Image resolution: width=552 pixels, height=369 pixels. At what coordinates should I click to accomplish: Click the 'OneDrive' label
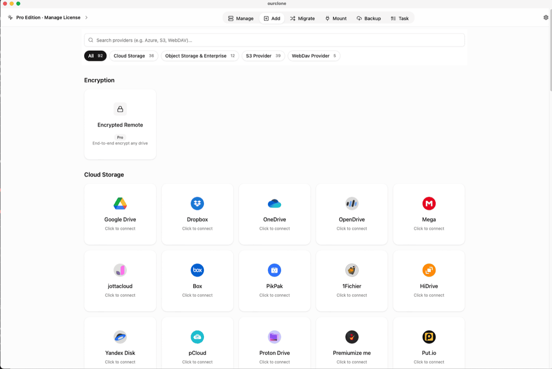[275, 220]
